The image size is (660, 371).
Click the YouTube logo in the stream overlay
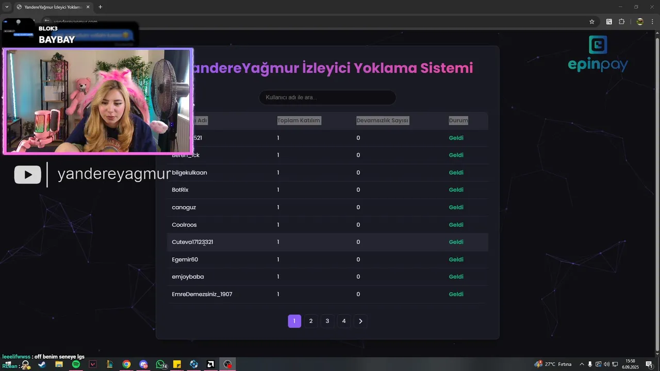(x=27, y=175)
